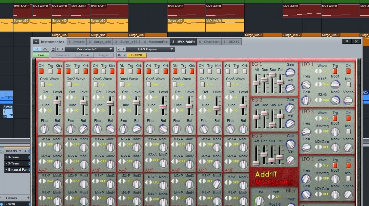Image resolution: width=369 pixels, height=206 pixels.
Task: Click the BCR2K controller button
Action: click(137, 55)
